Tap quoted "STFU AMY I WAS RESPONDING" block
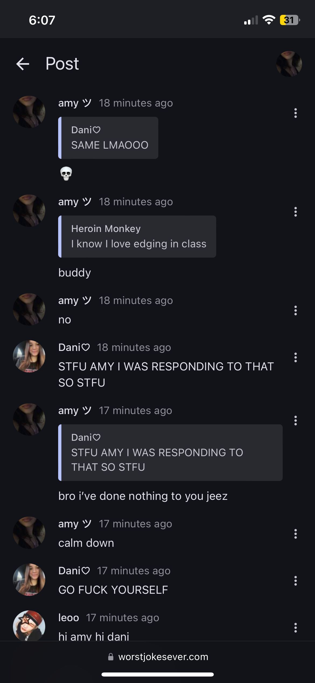 click(170, 453)
